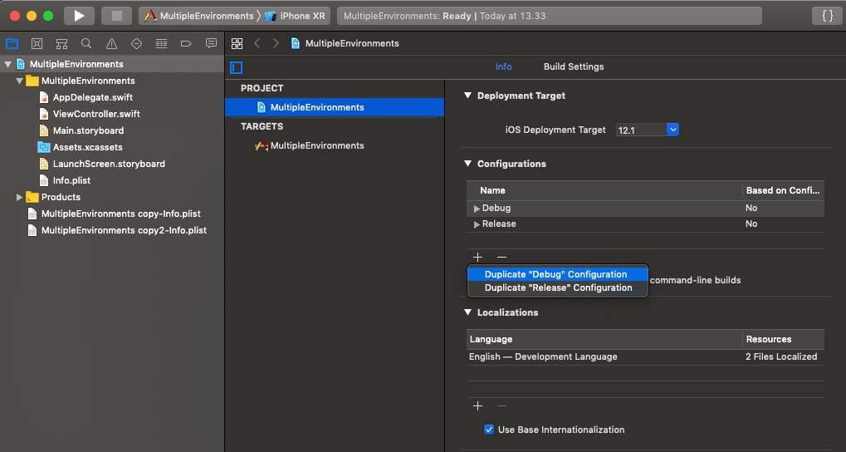Hide the project and targets list sidebar

click(x=237, y=67)
